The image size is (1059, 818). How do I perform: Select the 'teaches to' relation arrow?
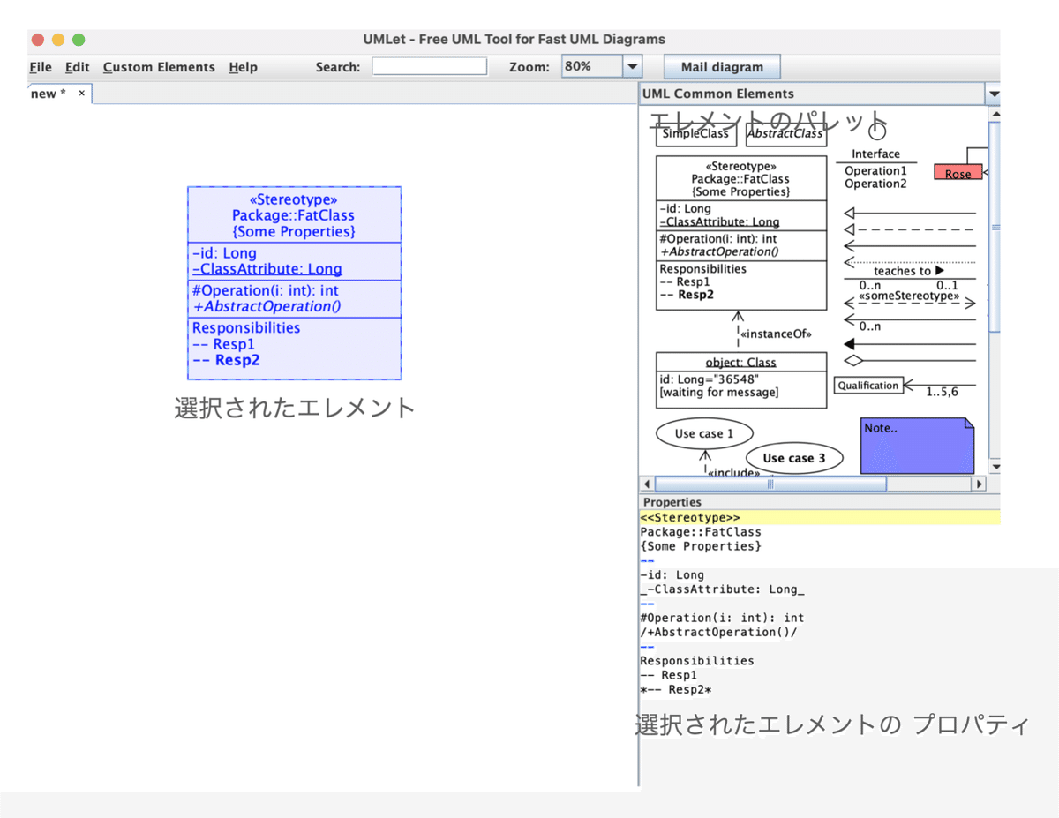(909, 272)
